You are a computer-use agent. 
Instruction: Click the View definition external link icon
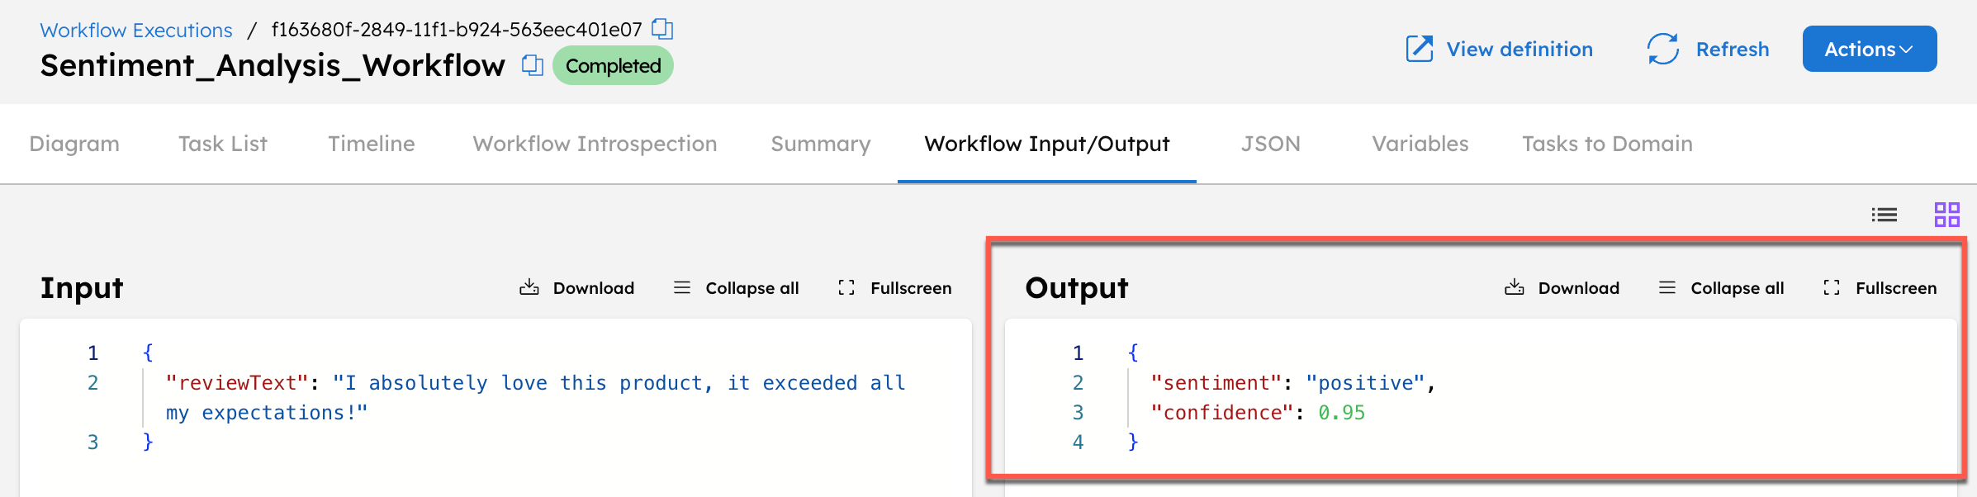click(x=1419, y=49)
